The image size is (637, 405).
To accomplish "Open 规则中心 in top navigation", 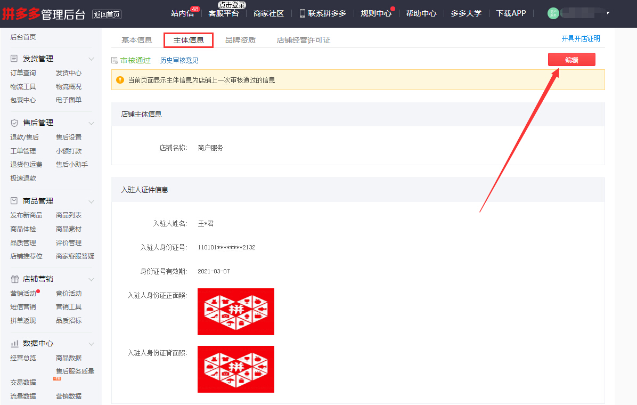I will tap(376, 13).
